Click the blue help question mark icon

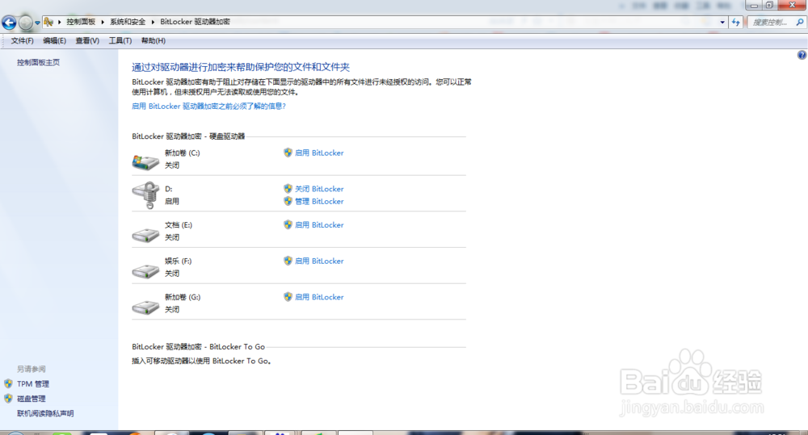(802, 55)
